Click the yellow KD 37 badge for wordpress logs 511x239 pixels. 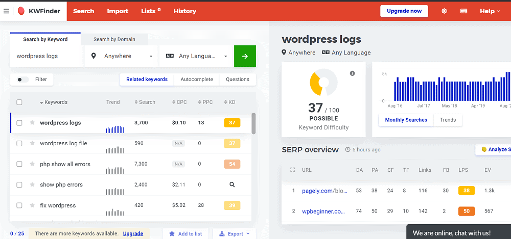[232, 123]
